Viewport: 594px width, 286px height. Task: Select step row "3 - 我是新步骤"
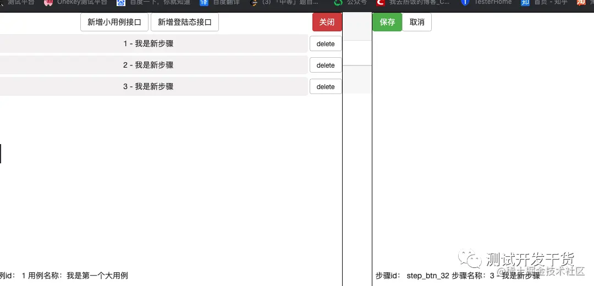pos(153,86)
